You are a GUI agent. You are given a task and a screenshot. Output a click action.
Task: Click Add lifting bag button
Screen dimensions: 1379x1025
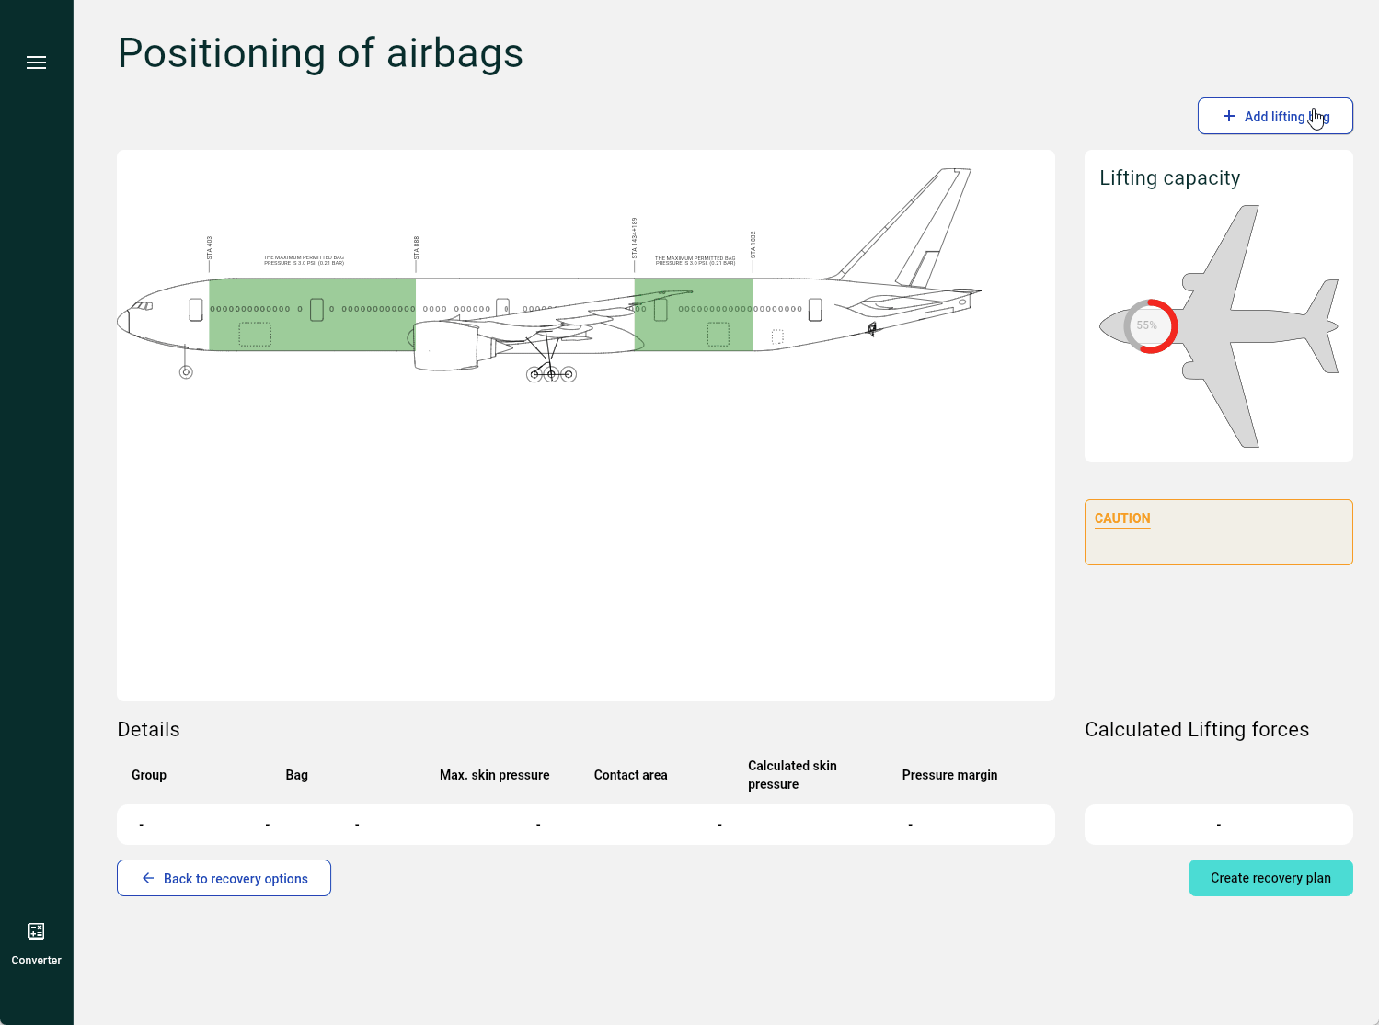1275,116
